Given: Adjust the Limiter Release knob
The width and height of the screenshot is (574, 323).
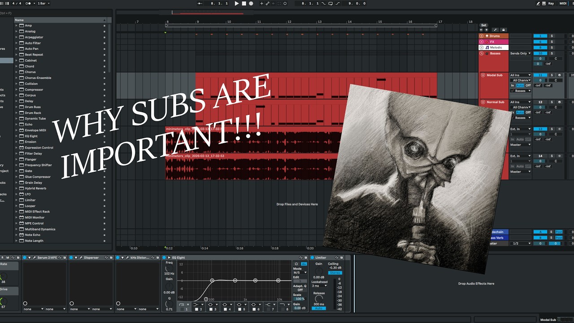Looking at the screenshot, I should 319,299.
